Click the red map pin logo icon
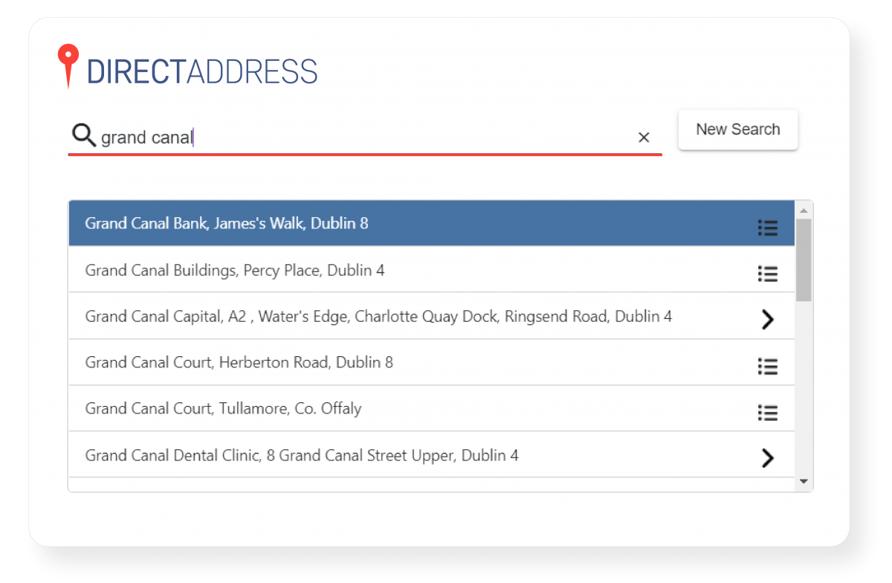Screen dimensions: 892x583 pos(69,65)
